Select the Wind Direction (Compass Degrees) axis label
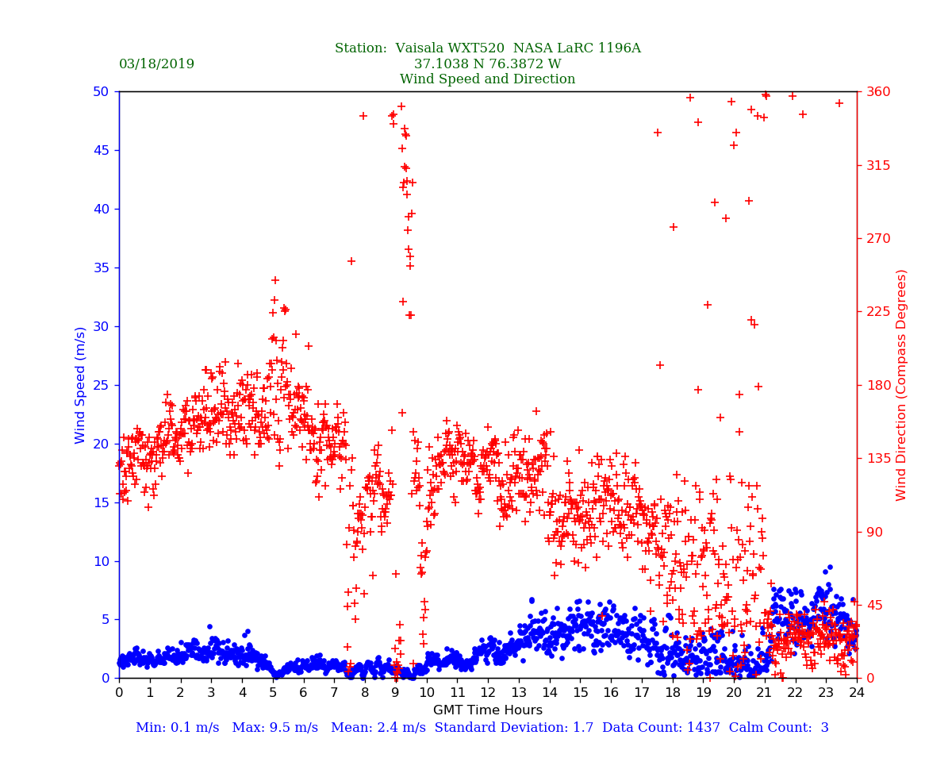 (901, 384)
